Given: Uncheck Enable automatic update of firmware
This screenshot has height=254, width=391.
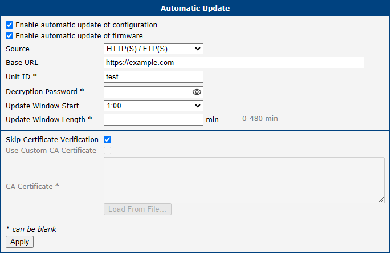Looking at the screenshot, I should pos(10,36).
